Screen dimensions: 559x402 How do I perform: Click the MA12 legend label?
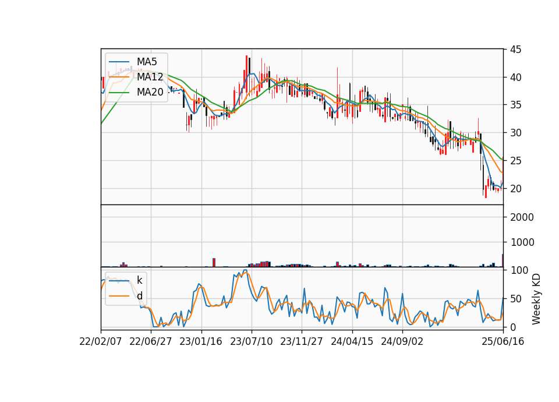pyautogui.click(x=150, y=77)
